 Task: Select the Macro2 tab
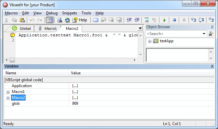72,28
